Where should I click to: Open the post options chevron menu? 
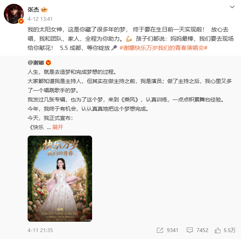(x=232, y=7)
